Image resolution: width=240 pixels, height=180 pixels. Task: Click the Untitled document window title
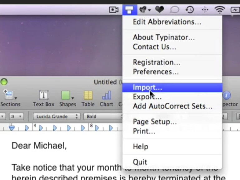(x=105, y=82)
